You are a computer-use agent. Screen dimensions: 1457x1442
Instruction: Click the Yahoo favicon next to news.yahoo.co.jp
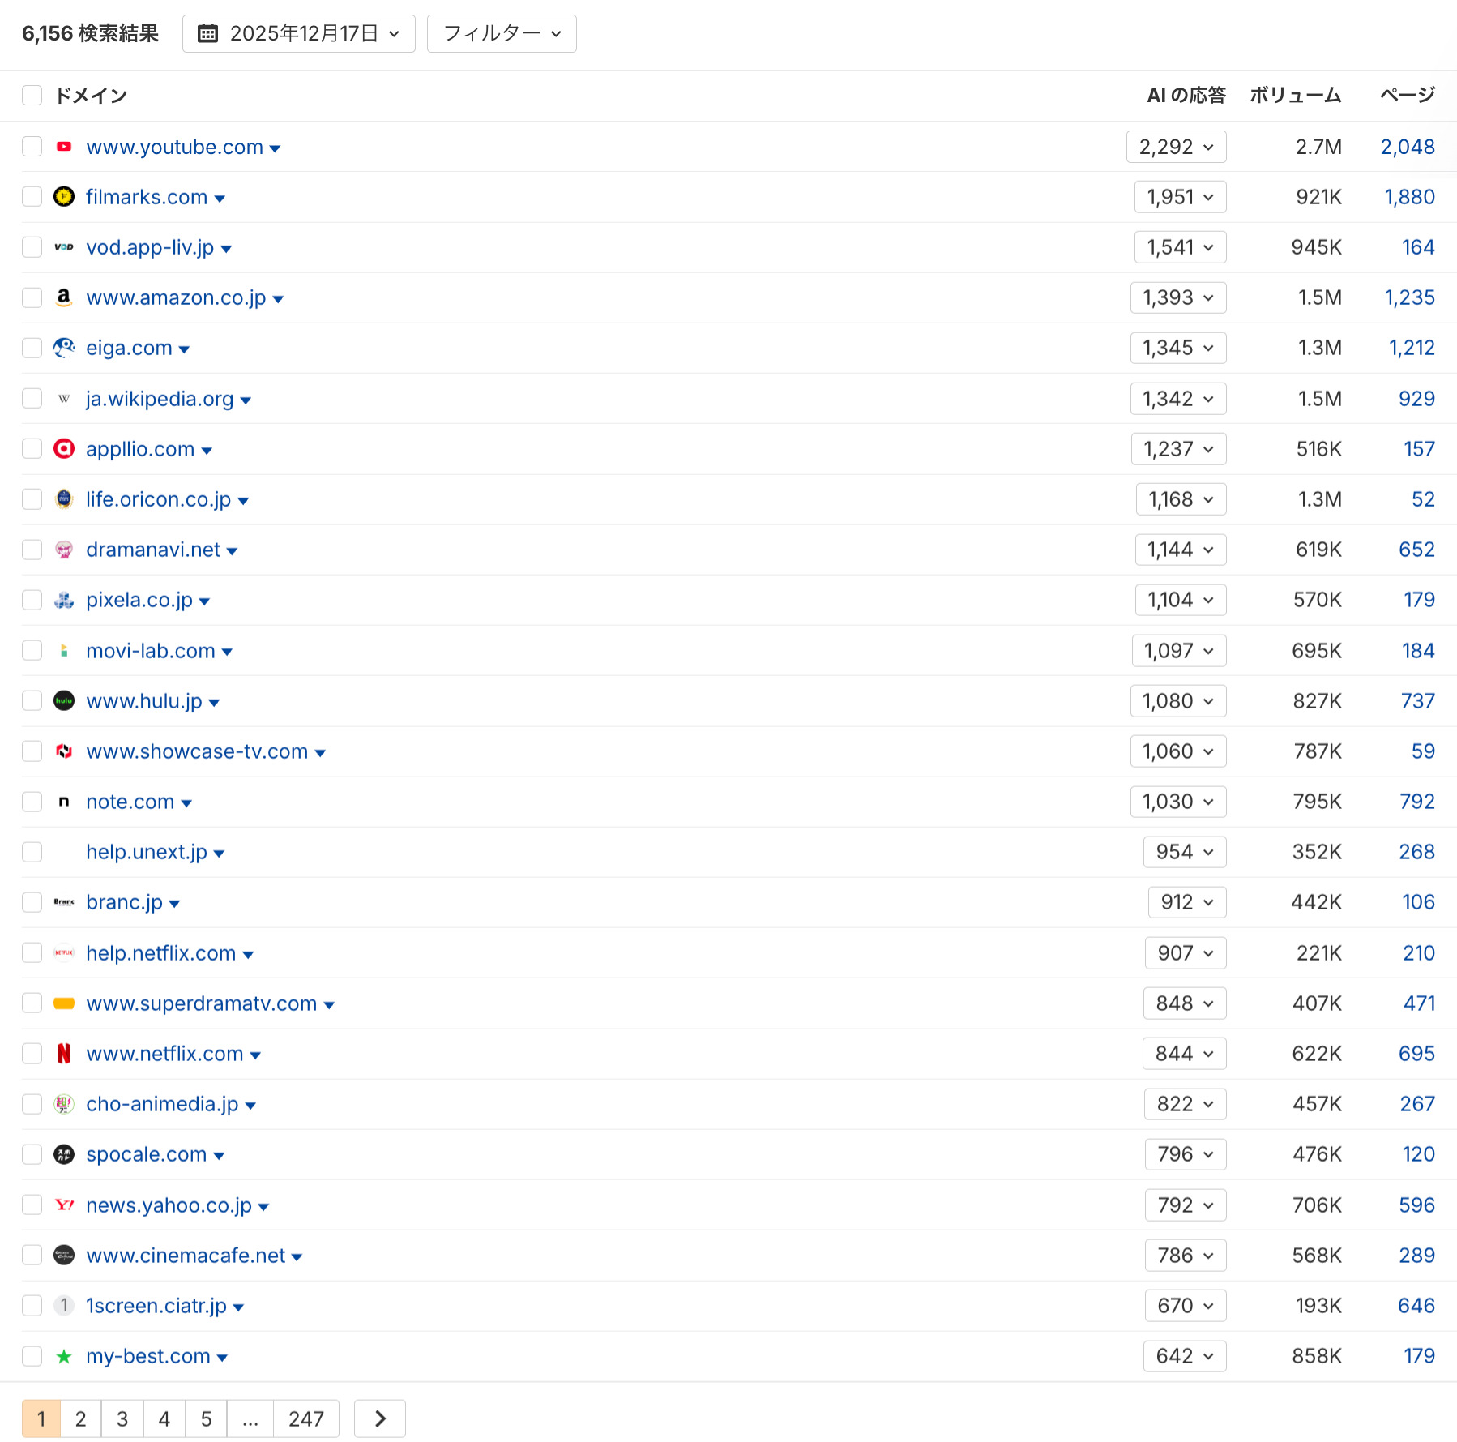[64, 1205]
